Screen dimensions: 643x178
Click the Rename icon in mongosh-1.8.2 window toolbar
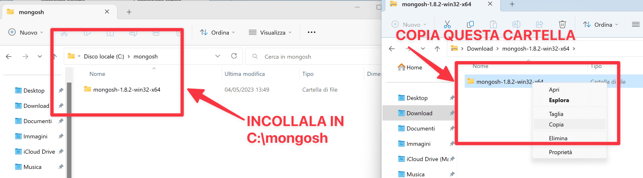coord(516,24)
